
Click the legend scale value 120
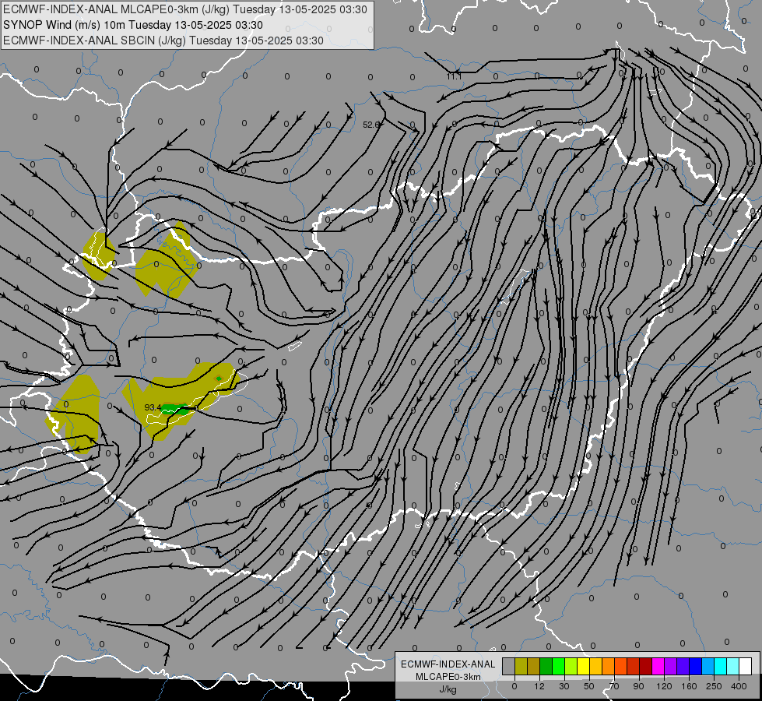point(664,686)
